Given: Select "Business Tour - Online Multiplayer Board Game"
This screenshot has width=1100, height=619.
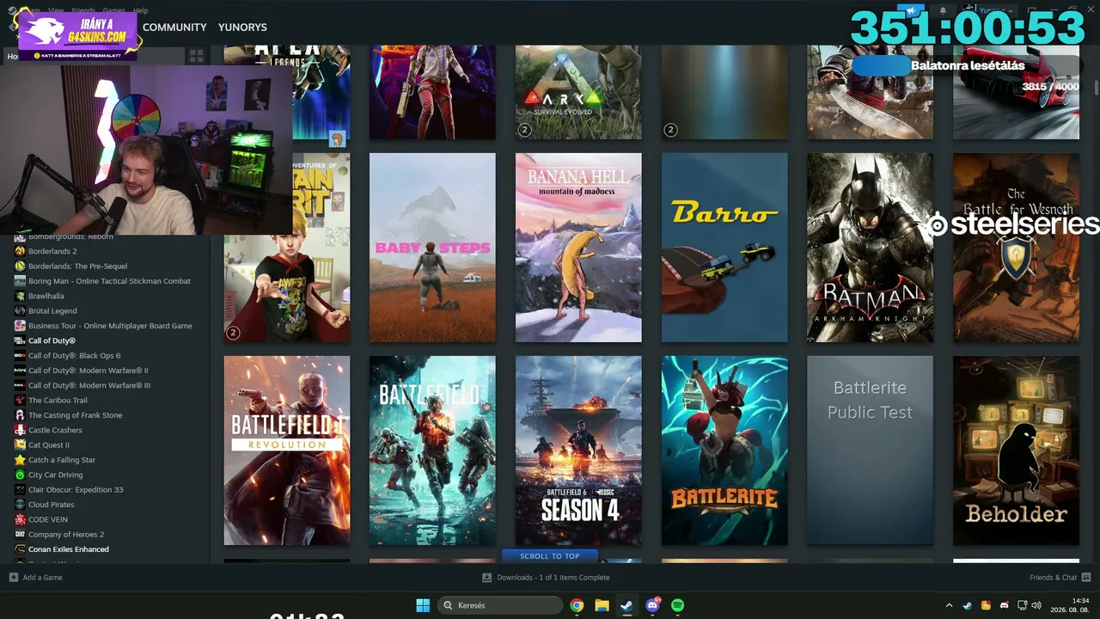Looking at the screenshot, I should click(110, 326).
